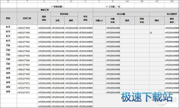
Task: Select 食堂 cell in the =S73/17*K73 row
Action: point(8,92)
